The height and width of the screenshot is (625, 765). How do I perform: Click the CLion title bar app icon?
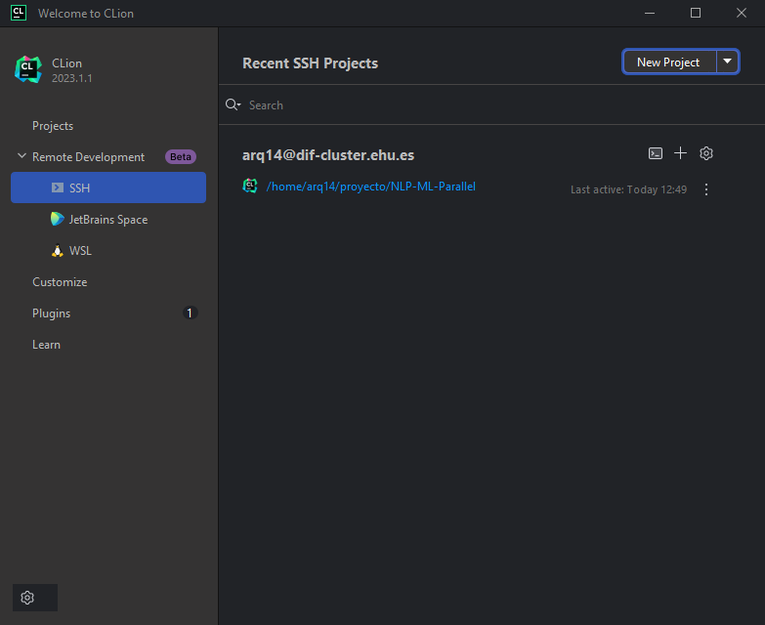coord(19,13)
